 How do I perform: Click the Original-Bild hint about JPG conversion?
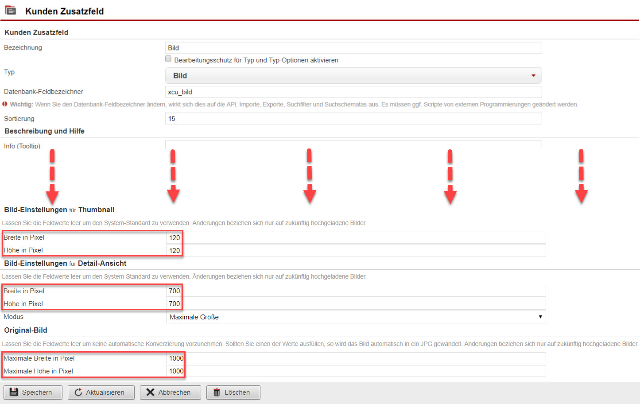320,344
